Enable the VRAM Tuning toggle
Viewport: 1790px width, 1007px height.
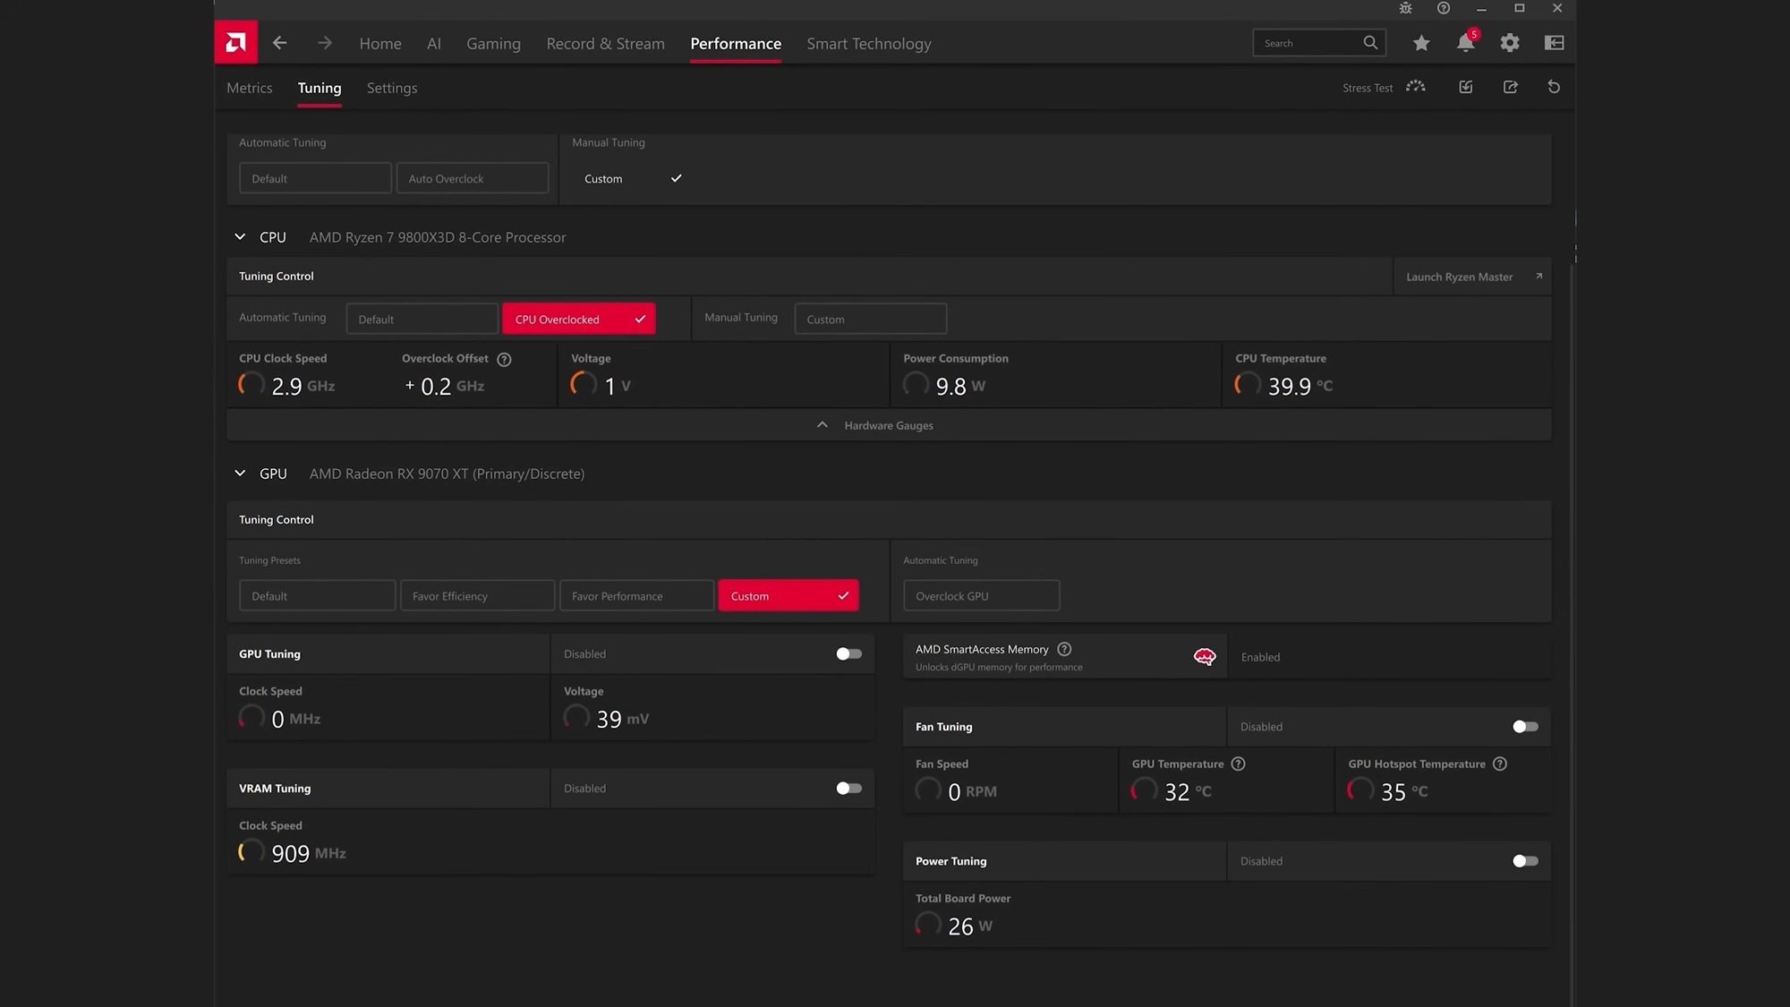pos(848,789)
